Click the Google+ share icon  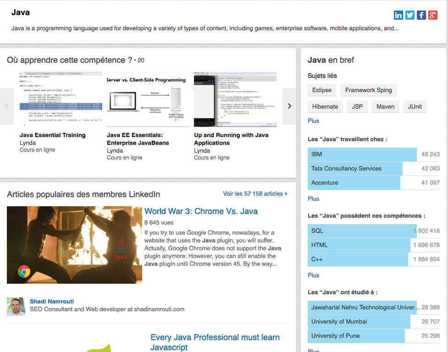[x=433, y=15]
